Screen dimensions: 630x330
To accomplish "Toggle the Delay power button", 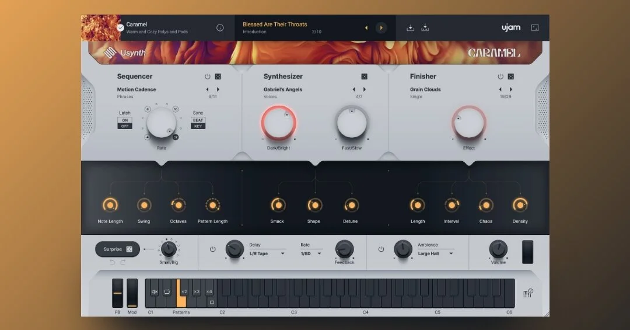I will point(212,249).
